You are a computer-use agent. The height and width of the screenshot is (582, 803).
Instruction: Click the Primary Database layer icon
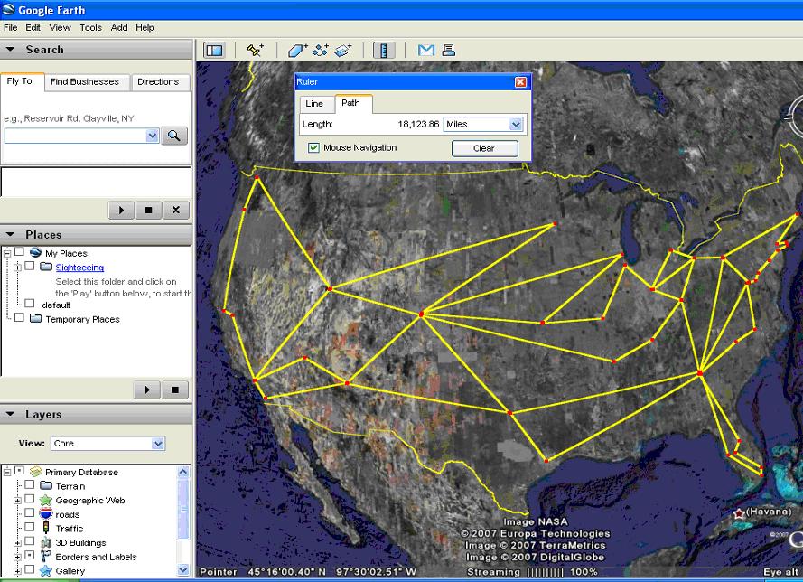click(x=35, y=472)
